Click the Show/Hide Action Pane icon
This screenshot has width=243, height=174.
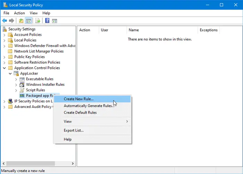coord(55,21)
